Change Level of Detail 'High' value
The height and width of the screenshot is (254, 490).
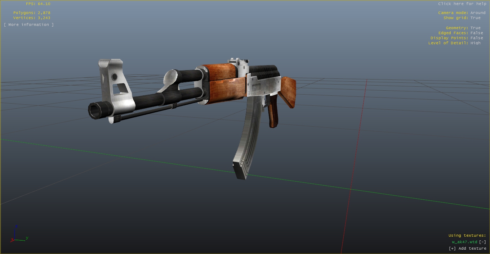click(475, 43)
